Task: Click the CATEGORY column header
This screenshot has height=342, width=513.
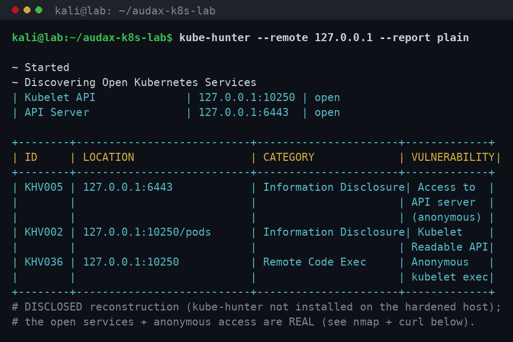Action: [288, 157]
